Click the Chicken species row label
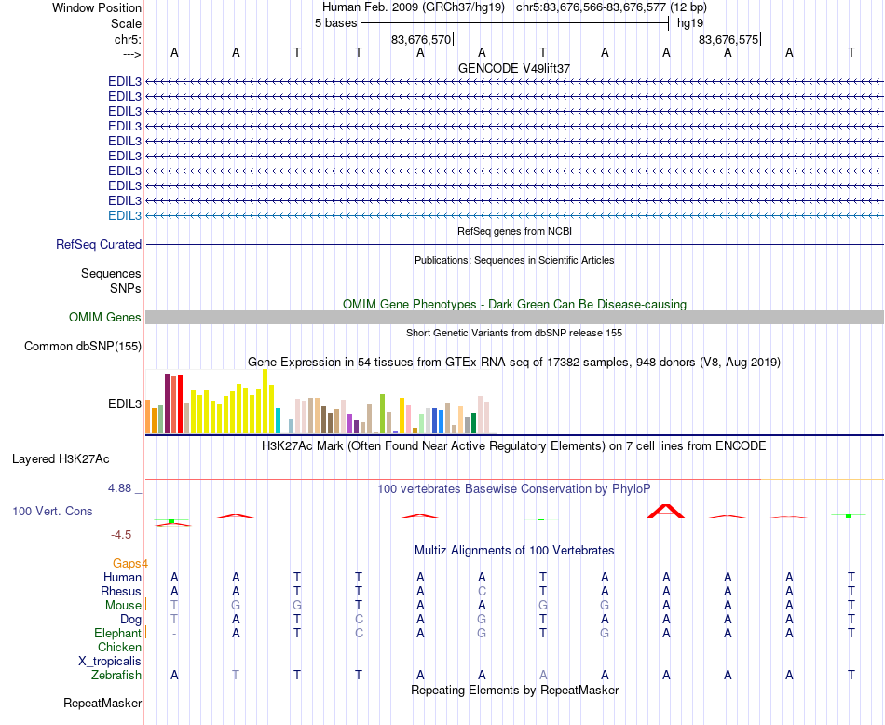Viewport: 885px width, 725px height. click(119, 647)
